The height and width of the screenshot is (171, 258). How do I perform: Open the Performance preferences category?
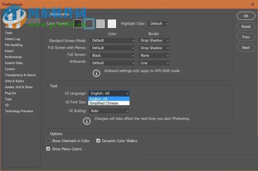13,57
